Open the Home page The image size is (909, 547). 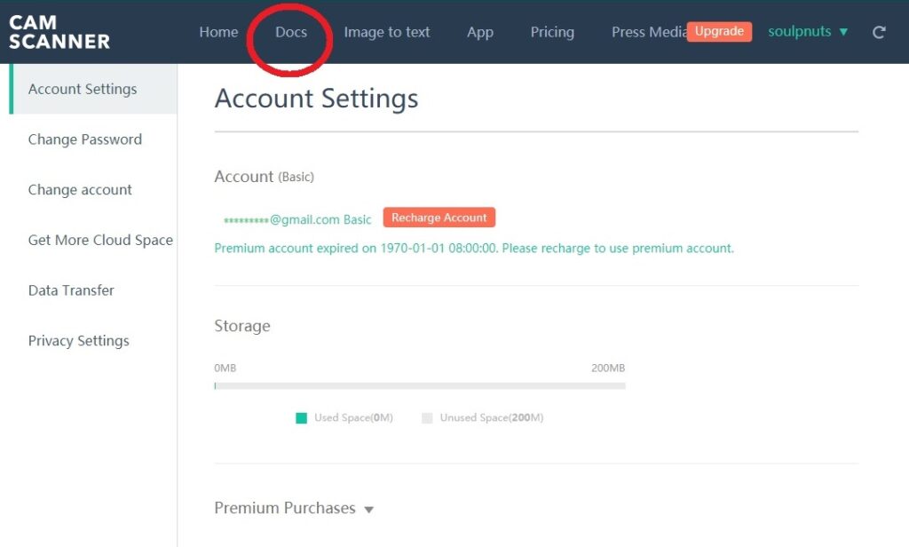218,32
